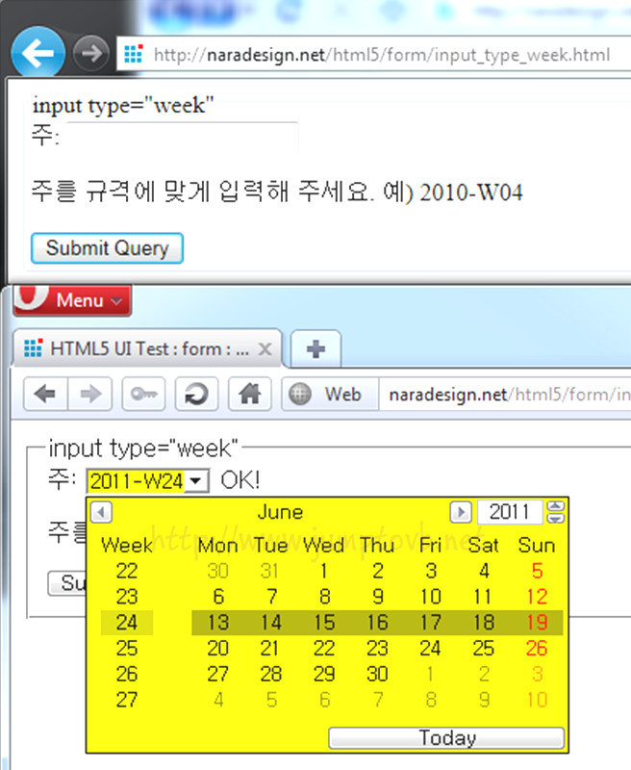631x770 pixels.
Task: Click the Web globe security badge
Action: pos(330,394)
